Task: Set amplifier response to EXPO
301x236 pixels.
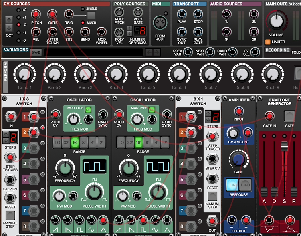Action: (x=245, y=185)
